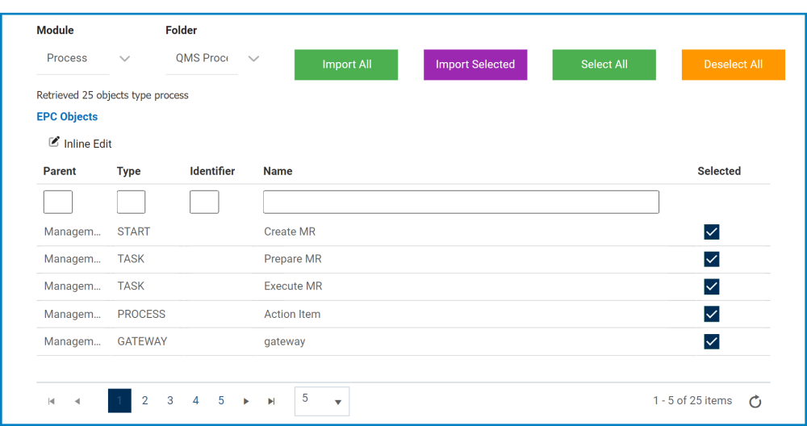Viewport: 807px width, 426px height.
Task: Click the orange Deselect All button
Action: click(733, 65)
